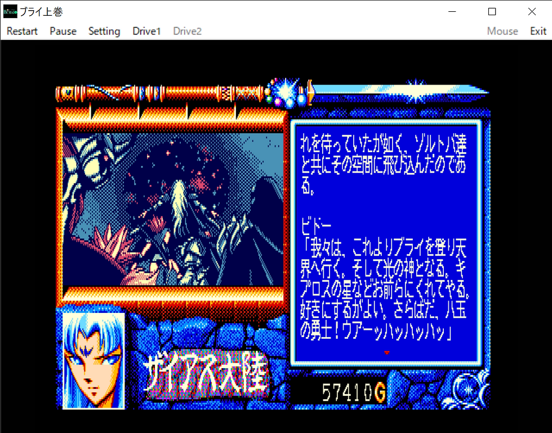Click Exit in the menu bar

click(x=538, y=32)
